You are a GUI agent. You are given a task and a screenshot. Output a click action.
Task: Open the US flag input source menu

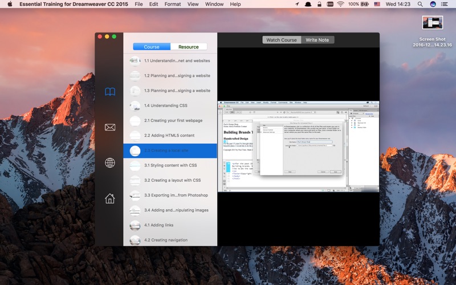(x=377, y=4)
